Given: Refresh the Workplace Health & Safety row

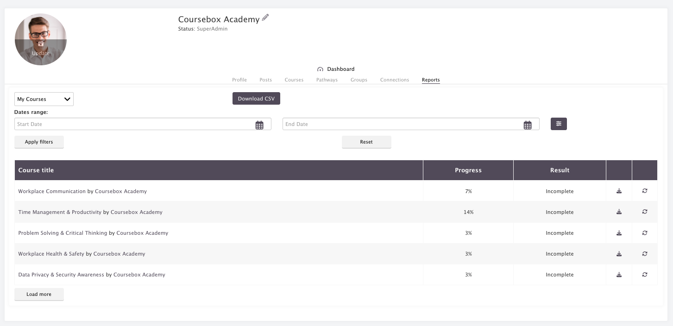Looking at the screenshot, I should click(x=645, y=254).
